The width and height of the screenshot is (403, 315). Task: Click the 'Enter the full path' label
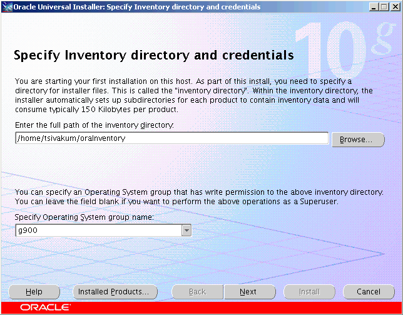point(94,125)
